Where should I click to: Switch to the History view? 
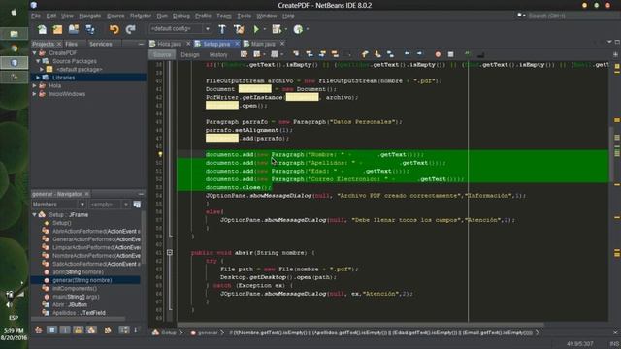[218, 54]
